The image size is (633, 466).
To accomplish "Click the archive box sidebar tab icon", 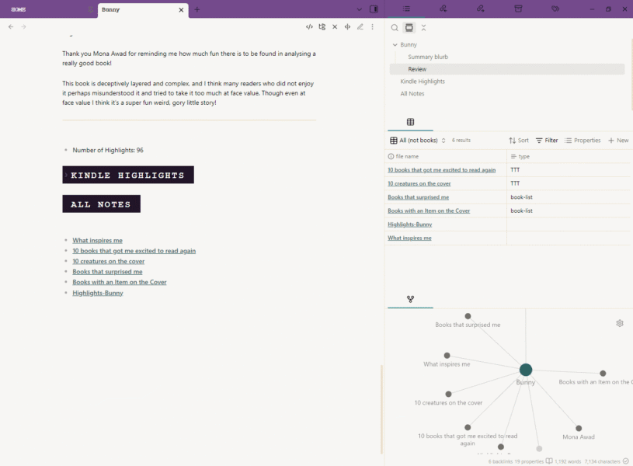I will [x=518, y=9].
